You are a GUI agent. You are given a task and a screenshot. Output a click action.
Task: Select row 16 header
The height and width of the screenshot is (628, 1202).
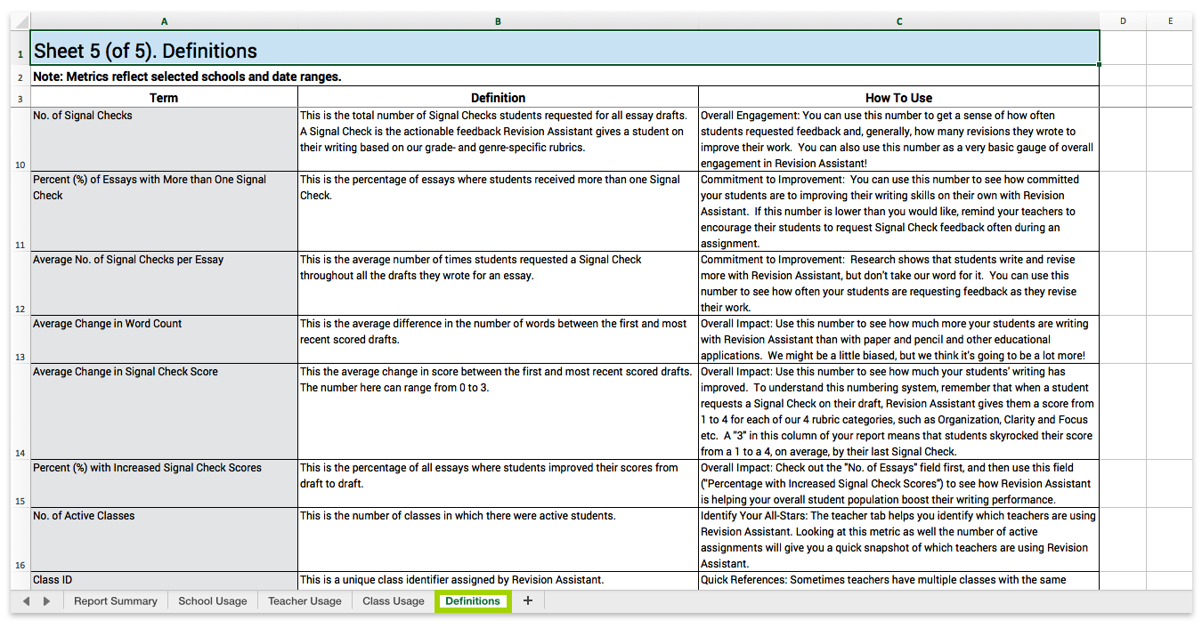click(20, 540)
